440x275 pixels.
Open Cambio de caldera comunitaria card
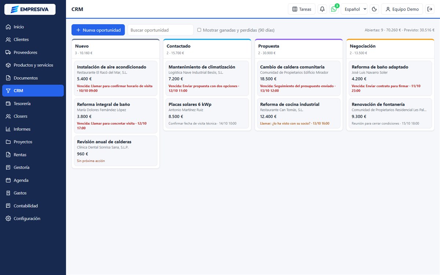click(x=299, y=78)
